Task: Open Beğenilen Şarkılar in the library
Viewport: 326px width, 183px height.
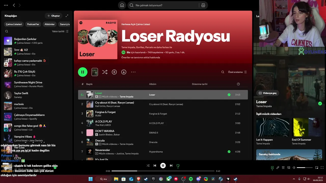Action: click(x=37, y=41)
